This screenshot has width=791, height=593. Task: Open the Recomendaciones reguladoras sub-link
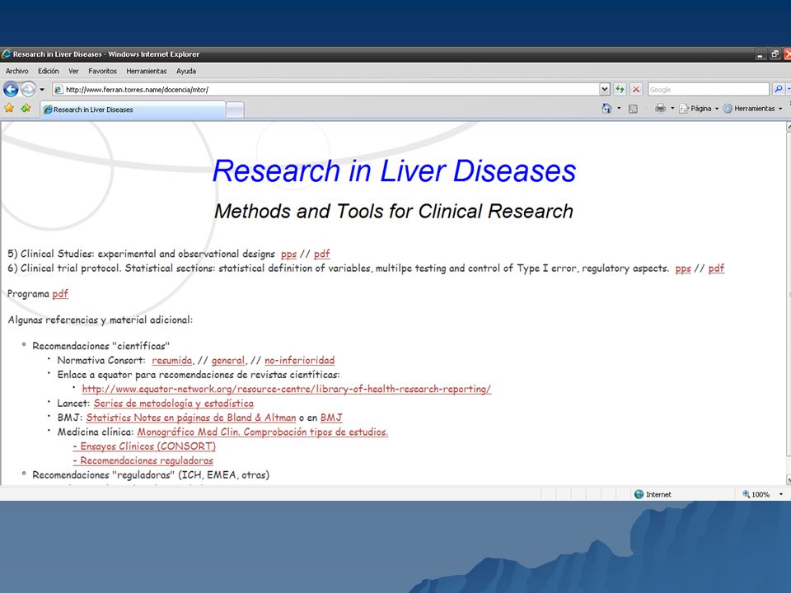click(x=143, y=460)
